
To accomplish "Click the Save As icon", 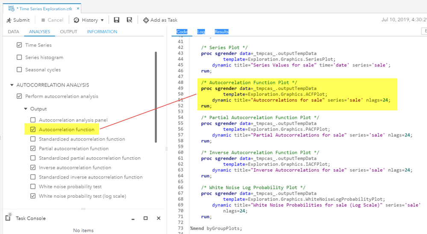I will tap(130, 20).
